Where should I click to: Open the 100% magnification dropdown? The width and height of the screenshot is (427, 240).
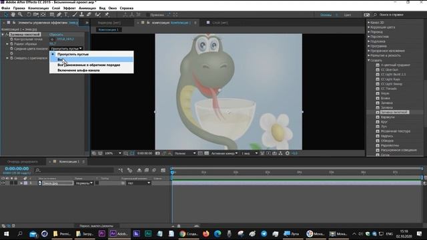(x=113, y=153)
